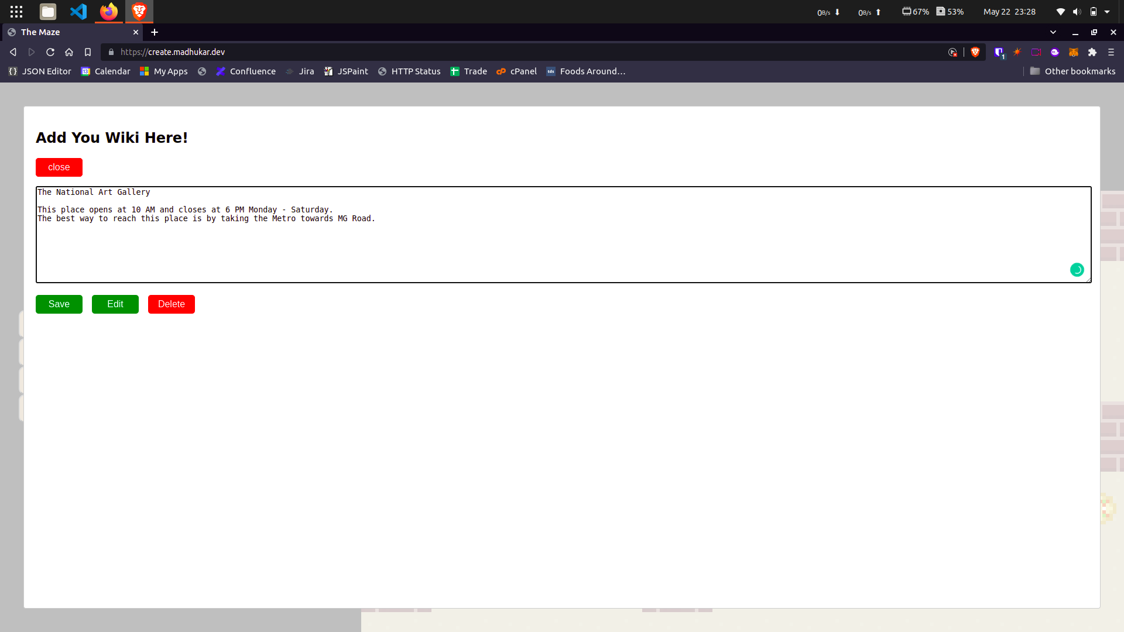The height and width of the screenshot is (632, 1124).
Task: Click the unlabeled globe bookmark
Action: [202, 71]
